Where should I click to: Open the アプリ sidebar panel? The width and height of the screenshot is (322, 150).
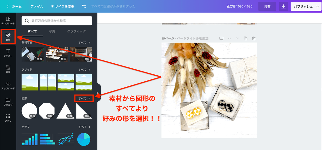click(8, 118)
